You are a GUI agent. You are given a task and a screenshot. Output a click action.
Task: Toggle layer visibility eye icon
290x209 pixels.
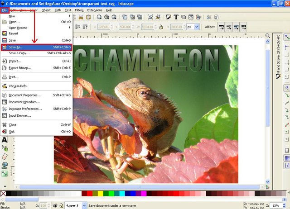pyautogui.click(x=55, y=205)
